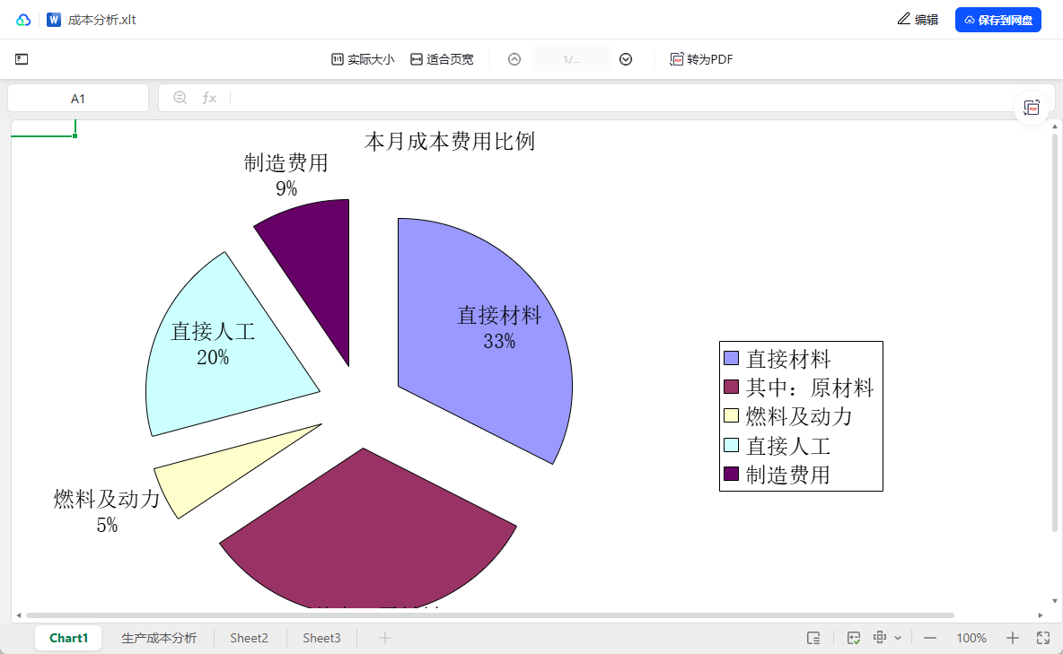
Task: Expand the view mode dropdown arrow
Action: pyautogui.click(x=898, y=638)
